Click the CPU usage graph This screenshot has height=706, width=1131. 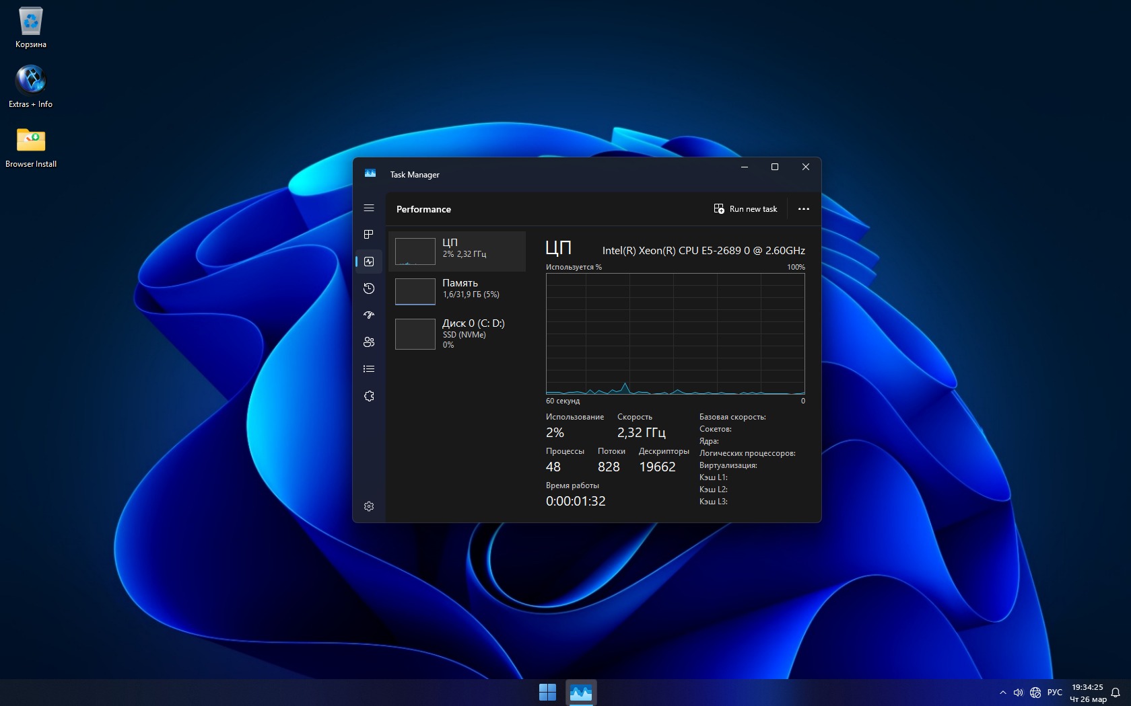[675, 334]
